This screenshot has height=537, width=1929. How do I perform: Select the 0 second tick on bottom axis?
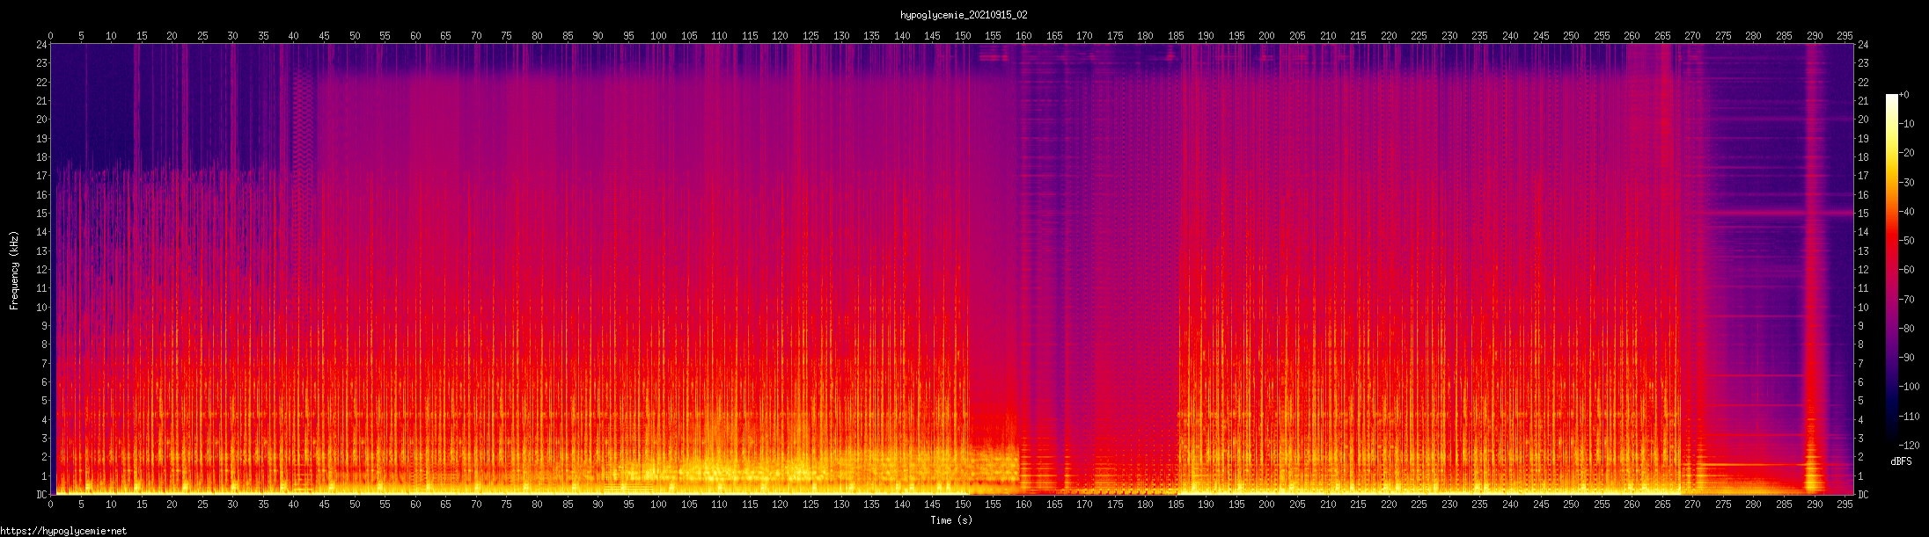[x=51, y=504]
